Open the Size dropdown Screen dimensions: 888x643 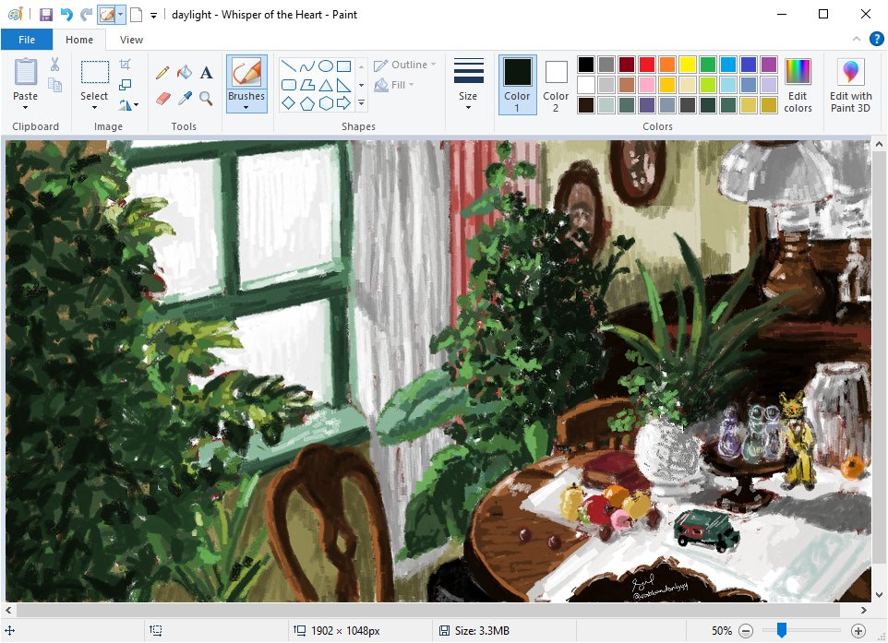pos(468,85)
